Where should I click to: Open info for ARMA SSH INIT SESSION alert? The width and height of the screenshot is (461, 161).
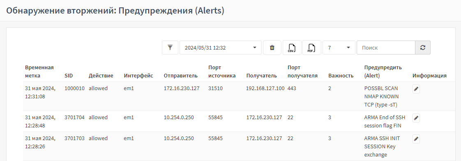pos(416,139)
